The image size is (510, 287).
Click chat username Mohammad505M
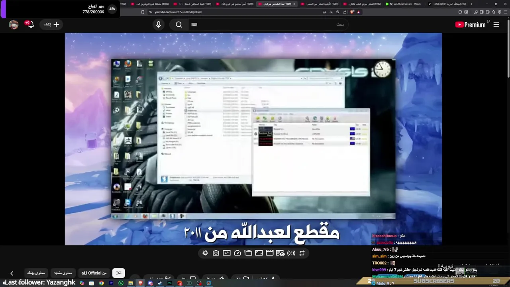click(388, 277)
